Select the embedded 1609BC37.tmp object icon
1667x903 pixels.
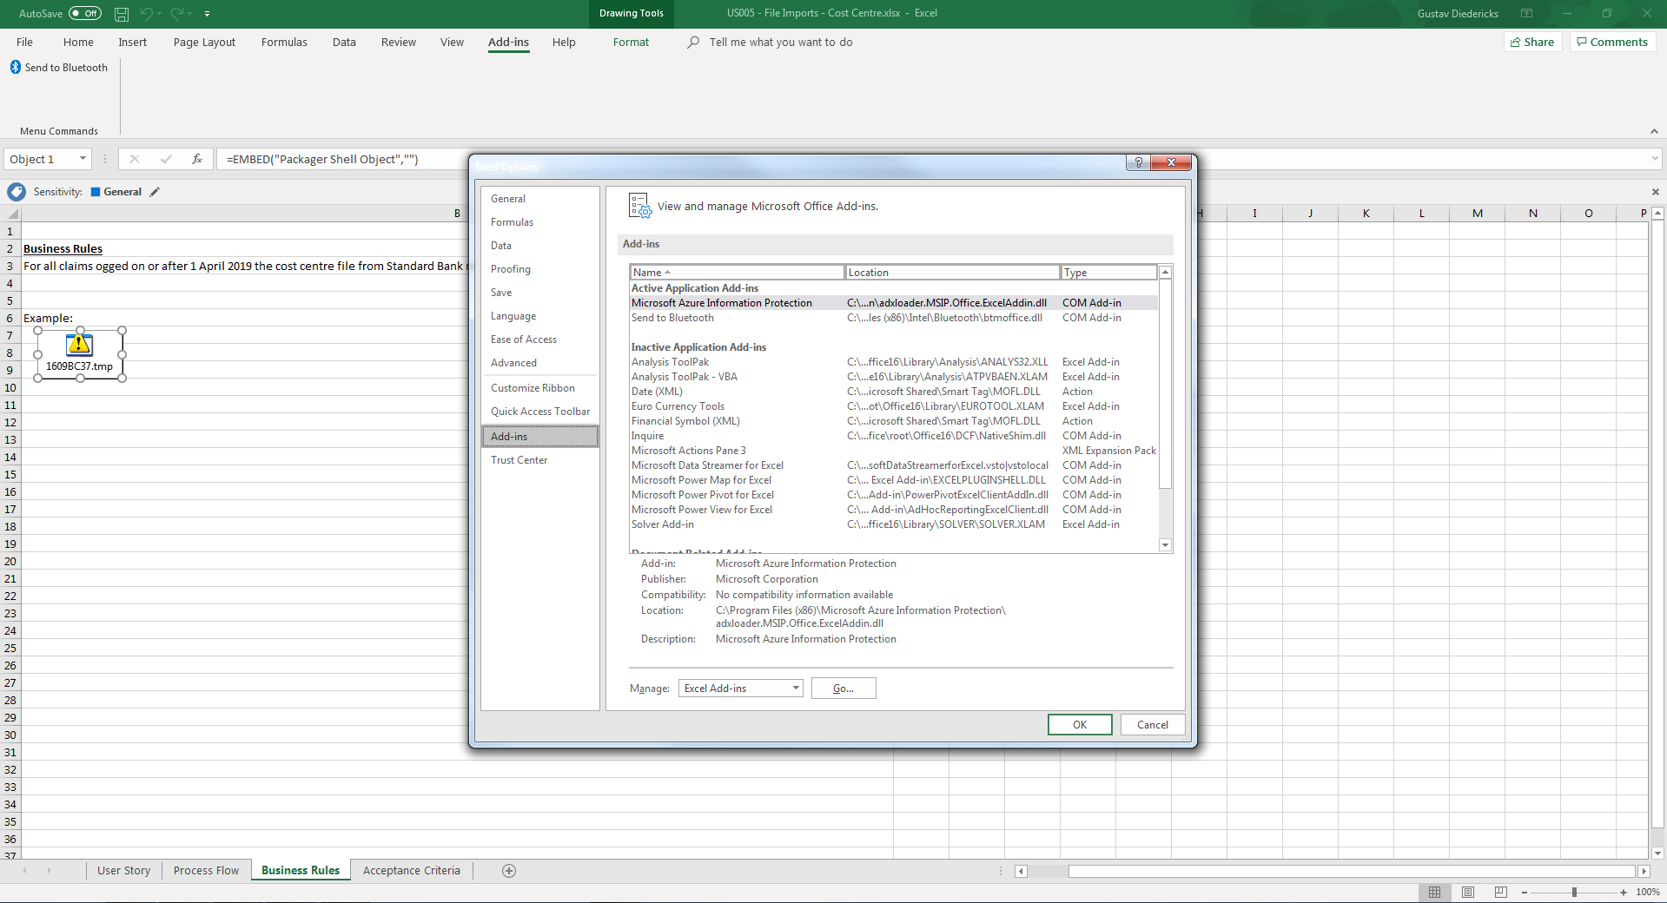(x=80, y=346)
